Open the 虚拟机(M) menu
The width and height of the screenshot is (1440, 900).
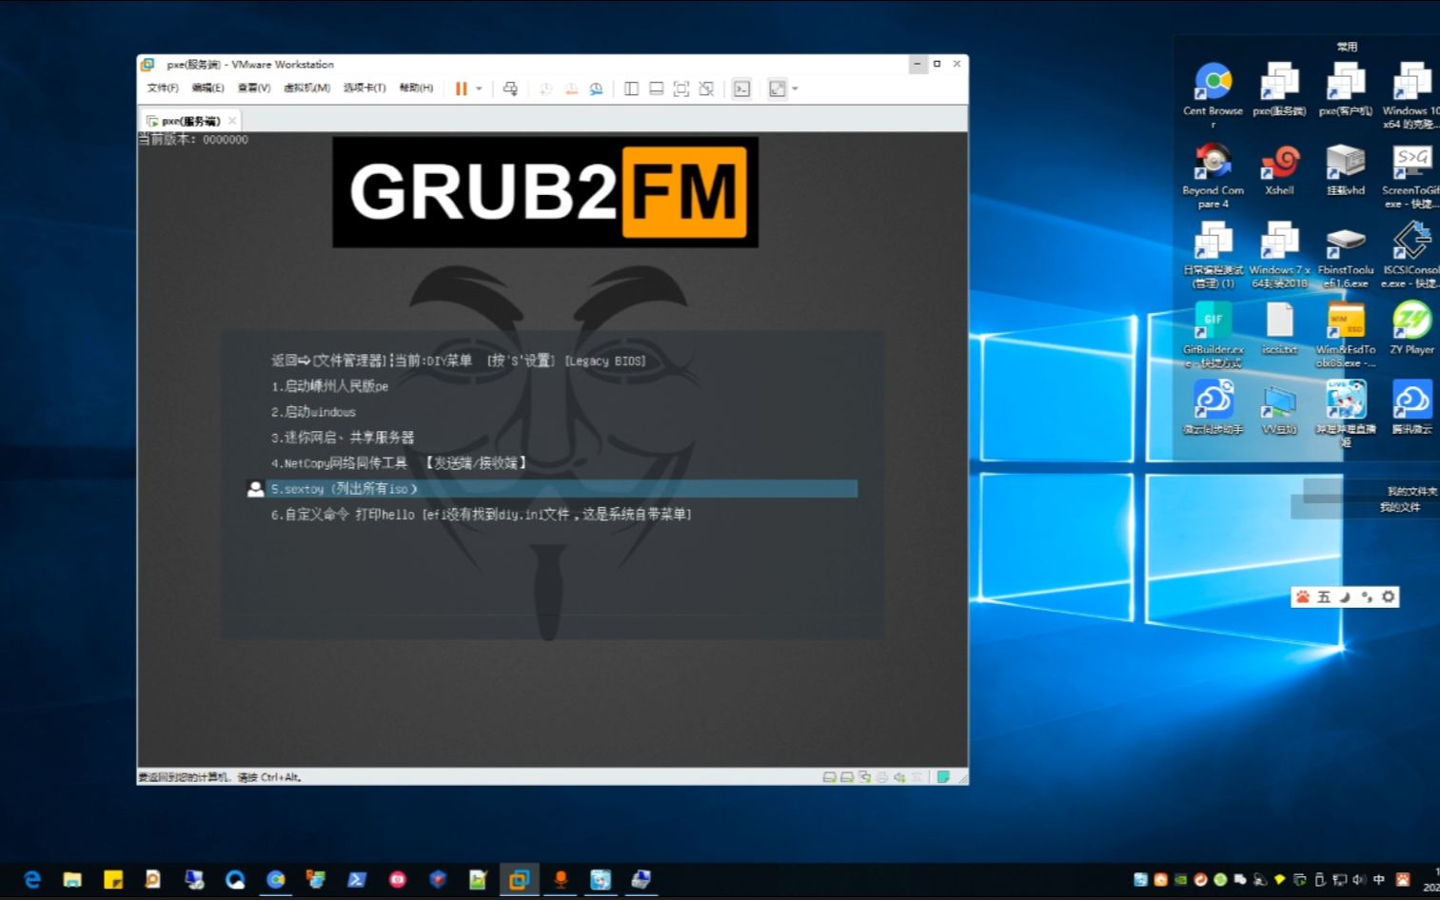(x=306, y=88)
